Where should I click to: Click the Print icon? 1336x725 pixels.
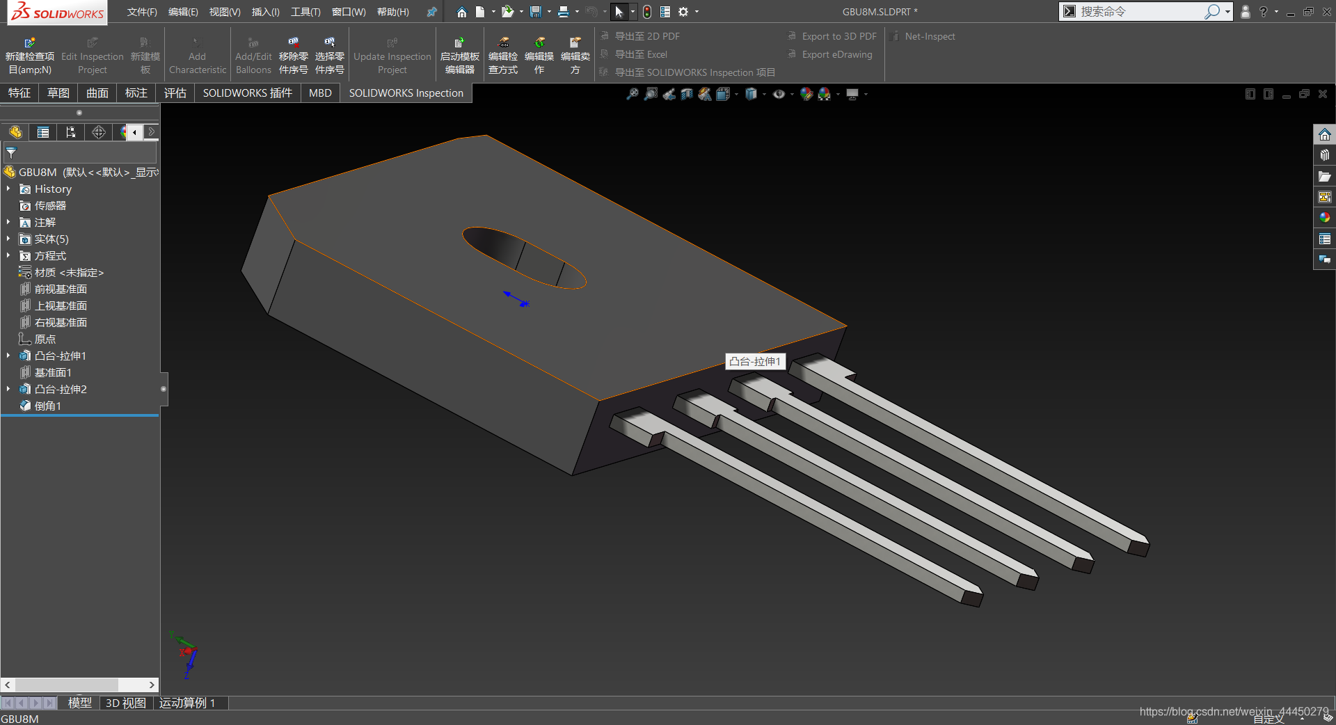(x=563, y=12)
